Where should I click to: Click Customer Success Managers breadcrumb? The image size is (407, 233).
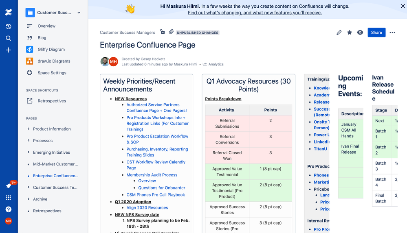[x=128, y=33]
